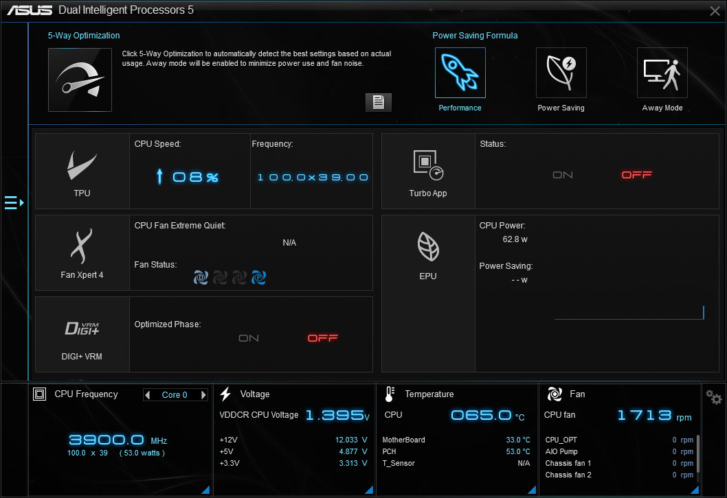Click the Power Saving Formula heading
Screen dimensions: 727x498
click(475, 36)
